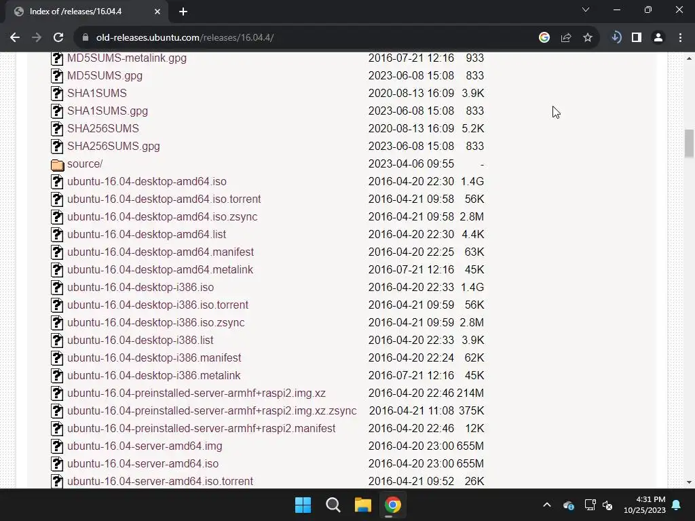The image size is (695, 521).
Task: Open ubuntu-16.04-desktop-i386.metalink link
Action: click(154, 376)
